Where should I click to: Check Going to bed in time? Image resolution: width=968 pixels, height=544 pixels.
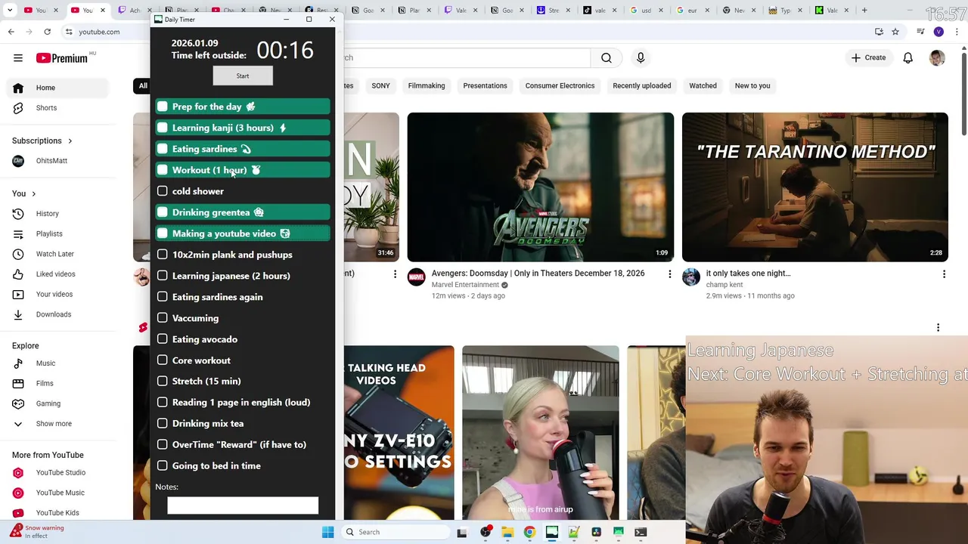click(162, 465)
